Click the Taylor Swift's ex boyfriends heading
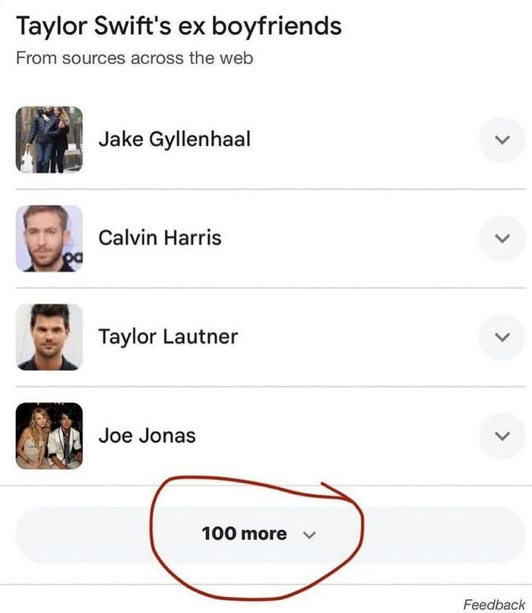The width and height of the screenshot is (532, 613). click(x=179, y=27)
